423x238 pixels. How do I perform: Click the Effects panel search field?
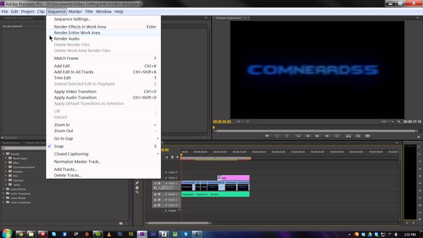[24, 148]
